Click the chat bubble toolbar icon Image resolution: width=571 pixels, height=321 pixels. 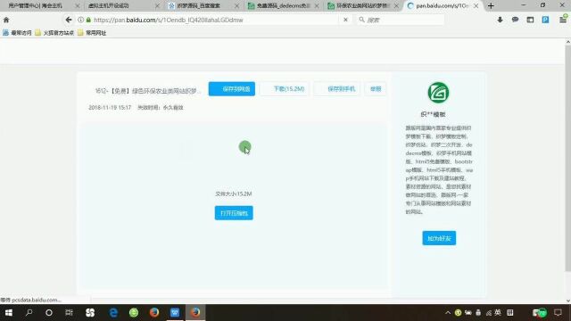(515, 20)
